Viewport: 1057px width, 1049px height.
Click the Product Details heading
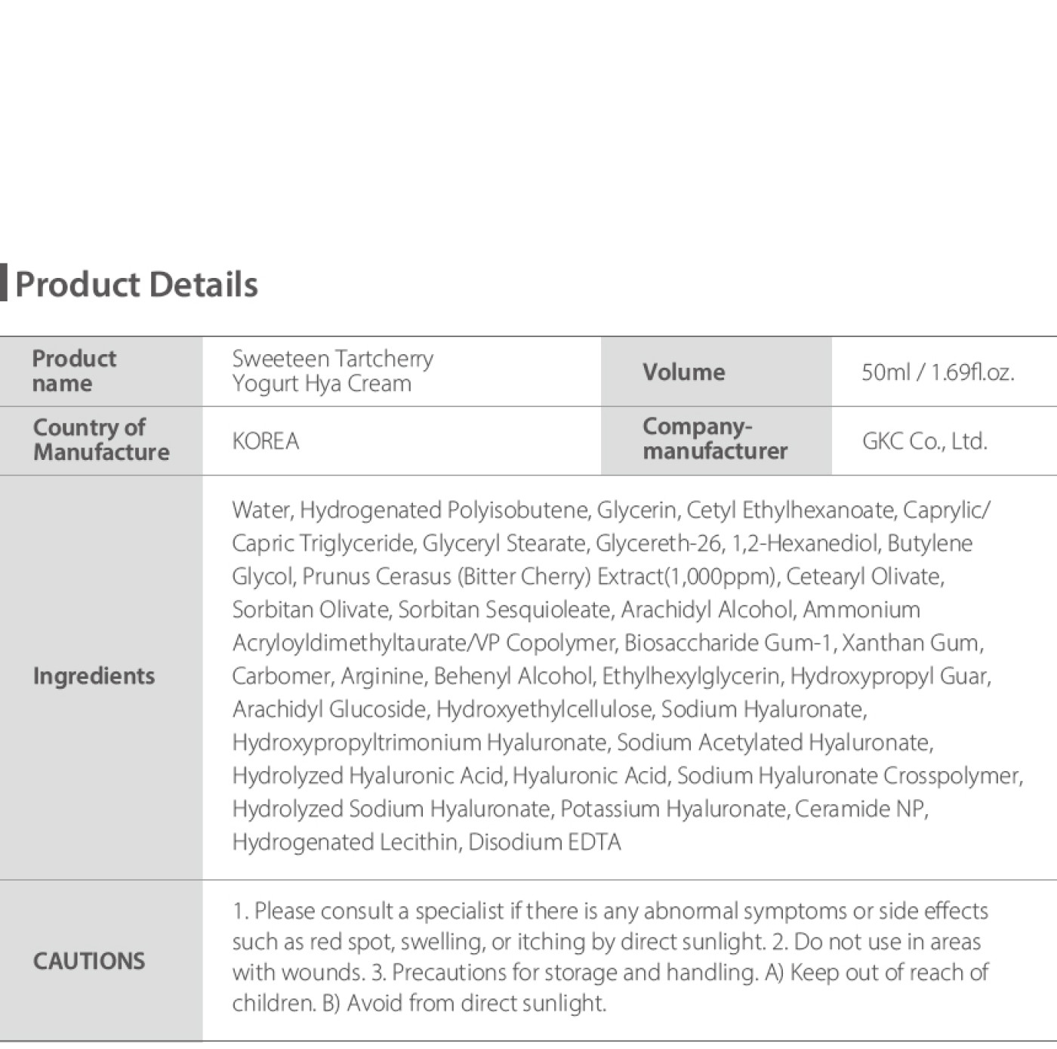(x=137, y=285)
